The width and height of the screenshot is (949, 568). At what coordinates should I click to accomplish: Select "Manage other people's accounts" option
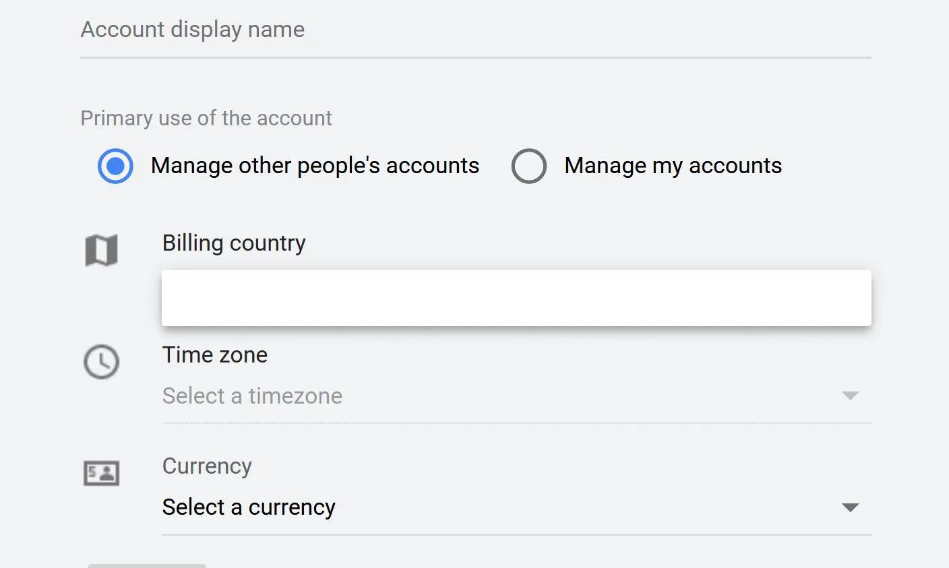point(115,166)
